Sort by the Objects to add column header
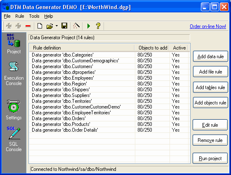 [152, 48]
